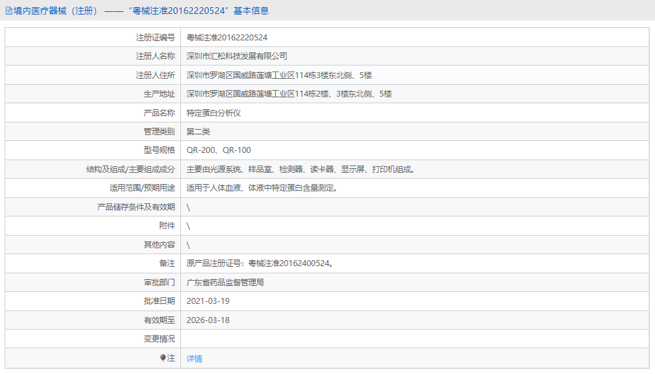Screen dimensions: 655x374
Task: Click the 生产地址 label
Action: tap(159, 94)
